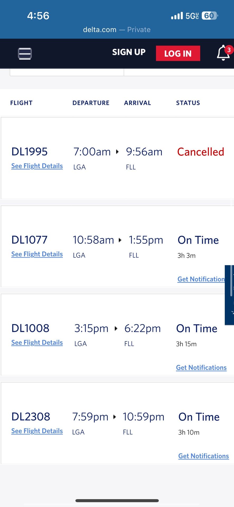
Task: Click the red LOG IN button
Action: point(178,53)
